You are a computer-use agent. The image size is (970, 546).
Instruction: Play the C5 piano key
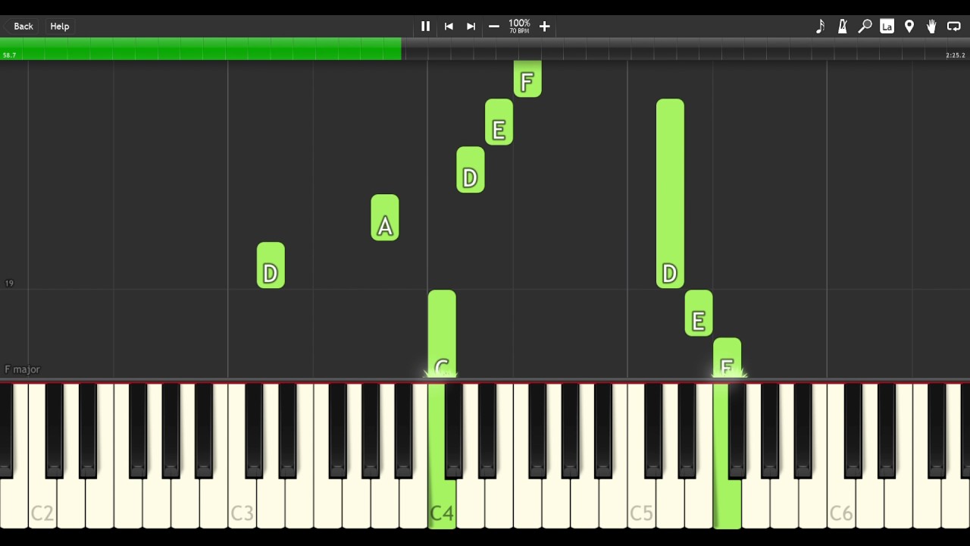(x=641, y=504)
